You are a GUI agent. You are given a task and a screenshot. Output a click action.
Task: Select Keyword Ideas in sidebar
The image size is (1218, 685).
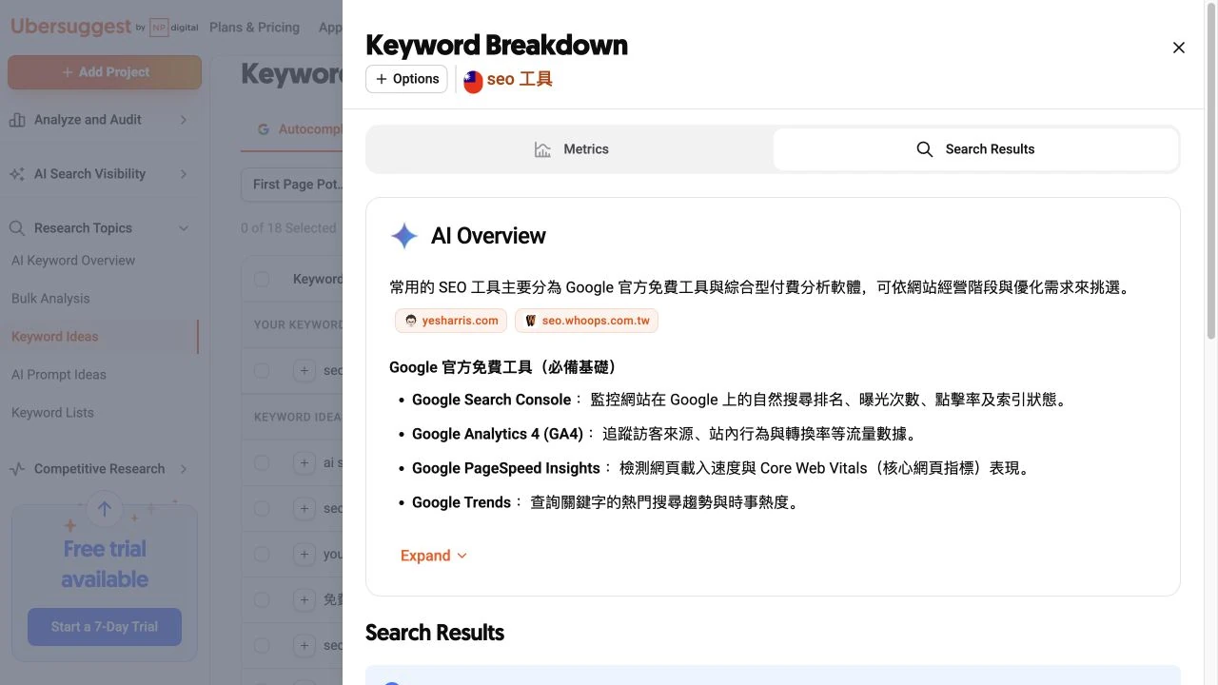tap(55, 337)
